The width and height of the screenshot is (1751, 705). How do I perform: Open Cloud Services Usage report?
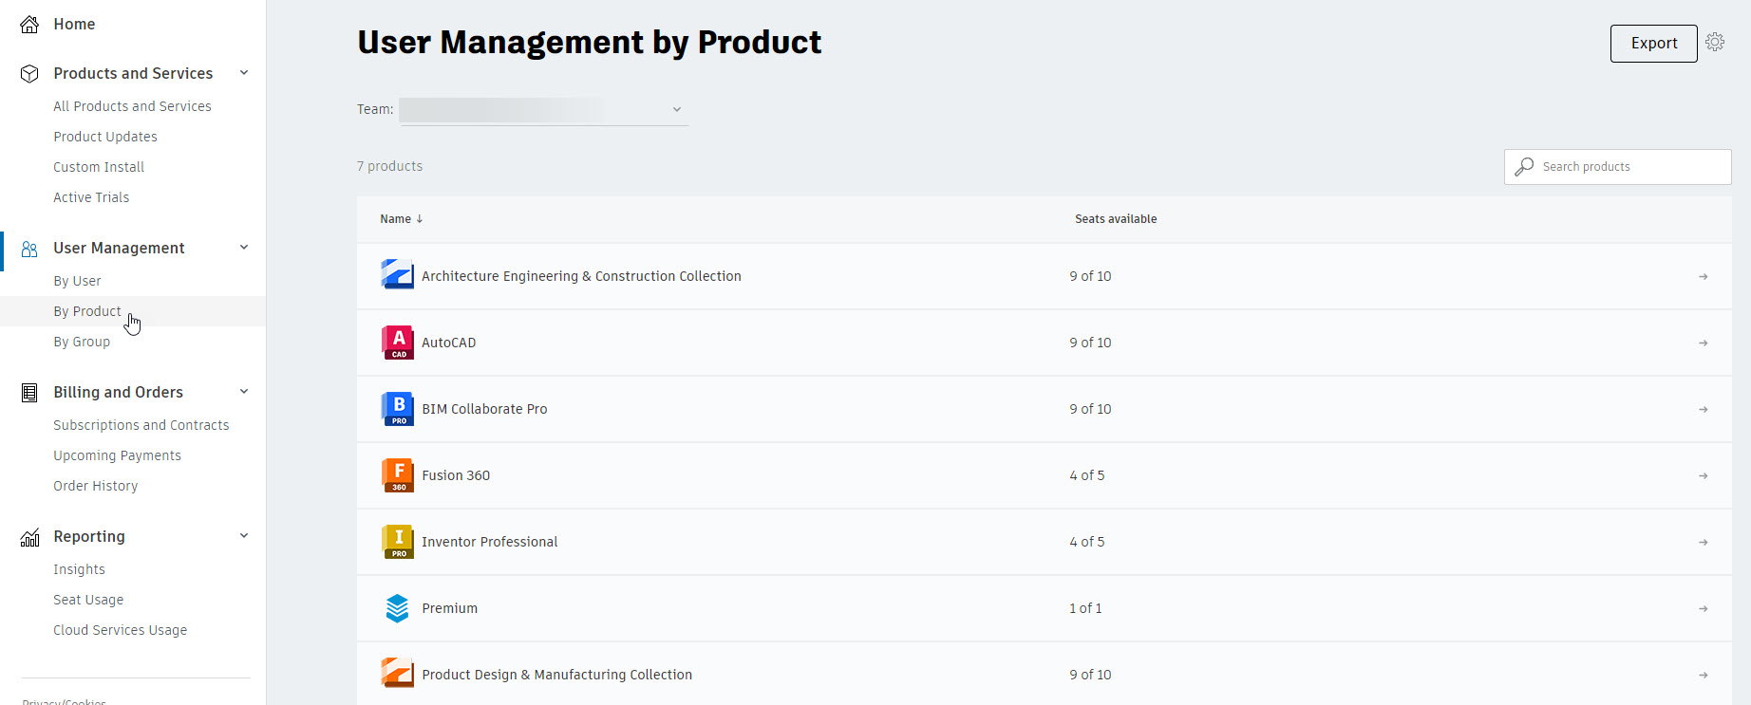pos(120,630)
